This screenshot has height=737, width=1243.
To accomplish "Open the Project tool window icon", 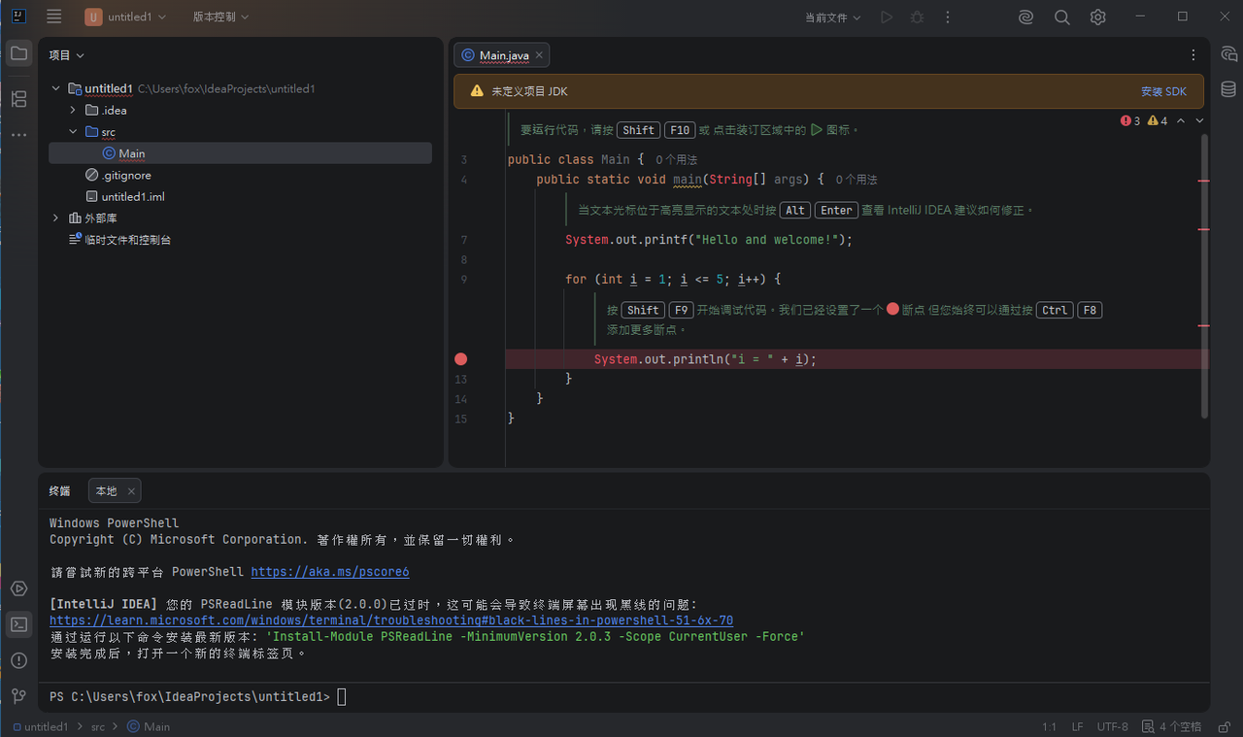I will click(x=18, y=53).
